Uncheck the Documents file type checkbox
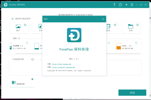Viewport: 151px width, 100px height. point(115,25)
